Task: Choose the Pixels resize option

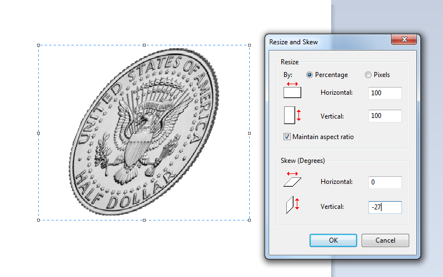Action: [368, 75]
